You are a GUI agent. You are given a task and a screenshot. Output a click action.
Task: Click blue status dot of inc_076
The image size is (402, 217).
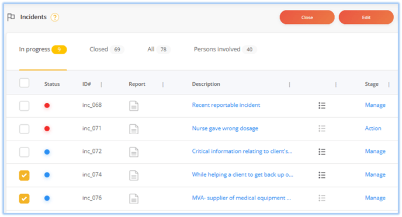(47, 198)
